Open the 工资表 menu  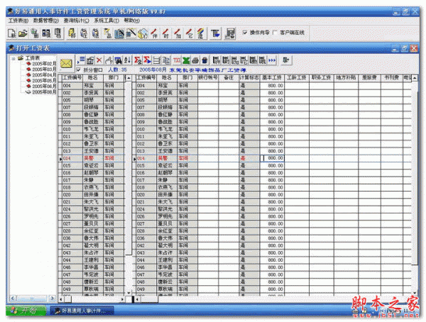coord(18,21)
